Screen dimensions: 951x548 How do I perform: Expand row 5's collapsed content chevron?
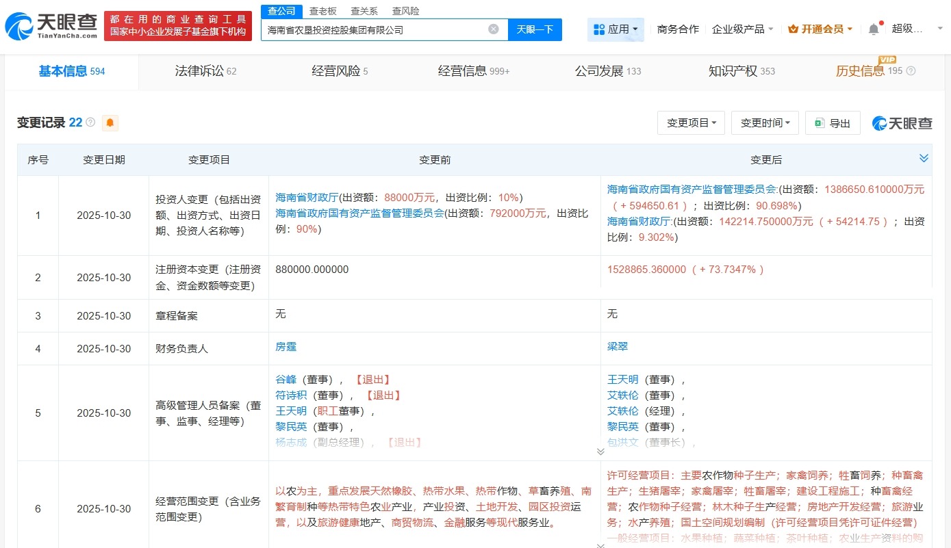[x=600, y=452]
